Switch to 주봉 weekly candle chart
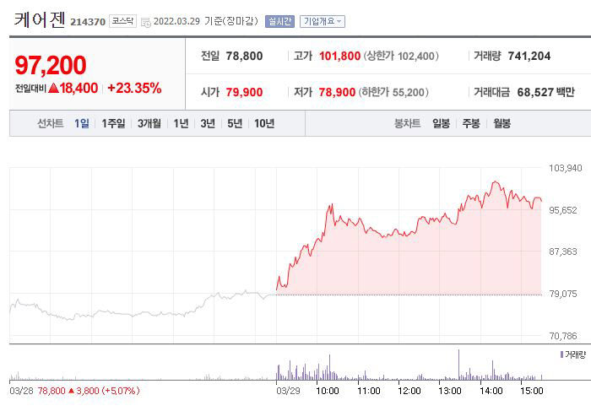 tap(470, 123)
